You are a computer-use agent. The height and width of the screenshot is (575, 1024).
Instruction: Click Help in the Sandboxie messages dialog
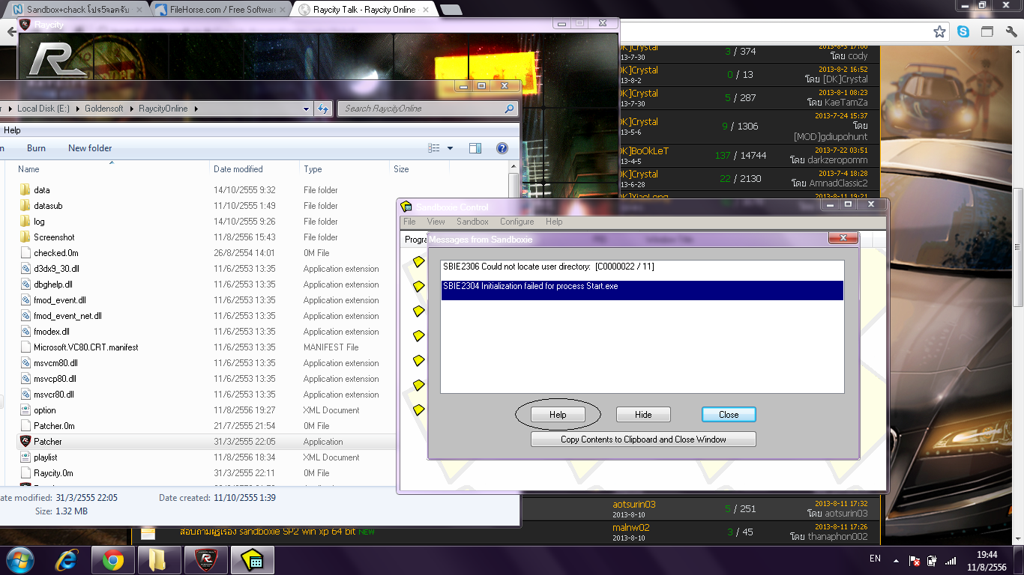[x=558, y=415]
